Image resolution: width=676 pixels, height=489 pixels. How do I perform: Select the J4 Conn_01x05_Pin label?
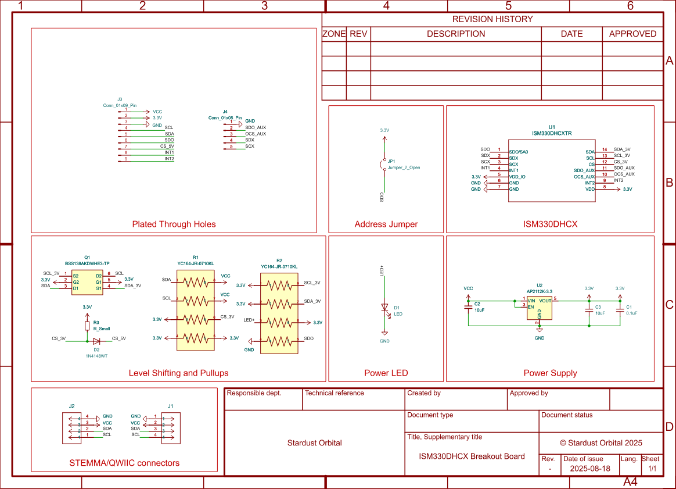pos(225,117)
